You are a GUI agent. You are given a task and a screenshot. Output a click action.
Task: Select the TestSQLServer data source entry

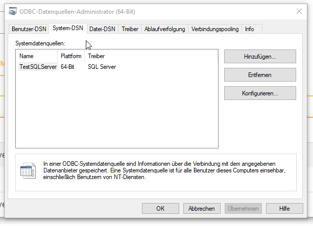(38, 67)
